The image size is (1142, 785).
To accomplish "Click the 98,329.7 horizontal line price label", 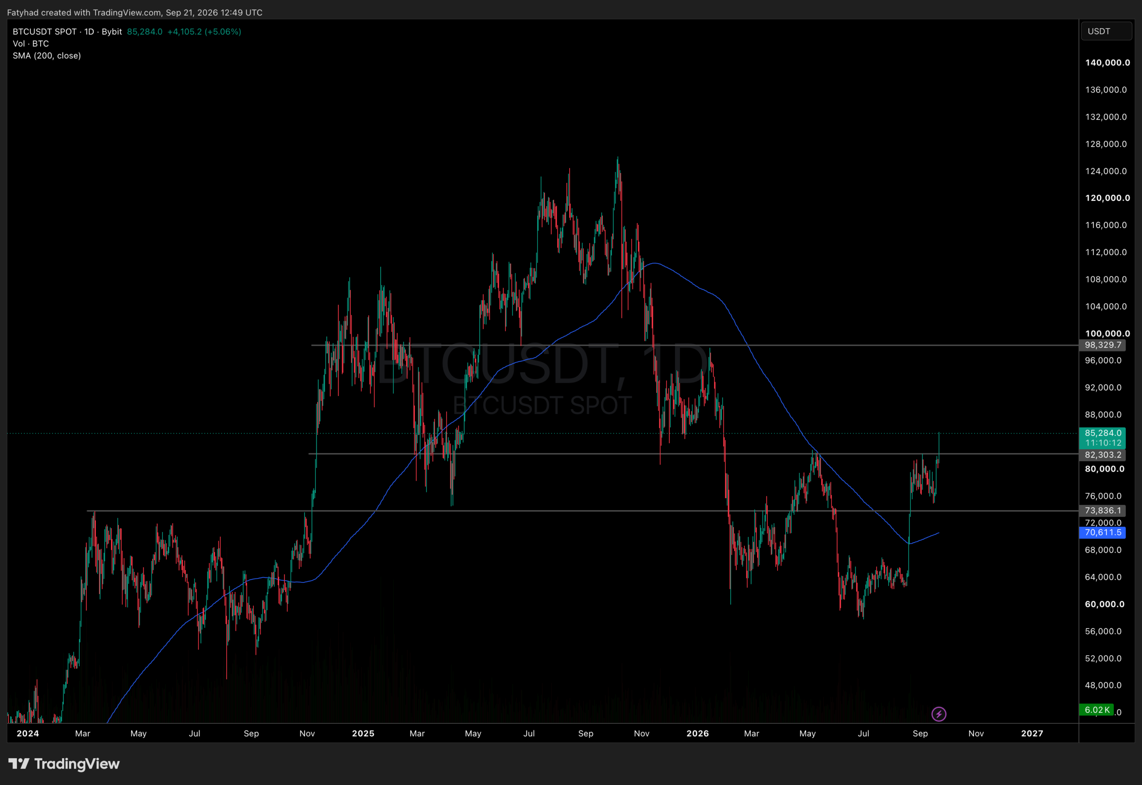I will coord(1103,345).
